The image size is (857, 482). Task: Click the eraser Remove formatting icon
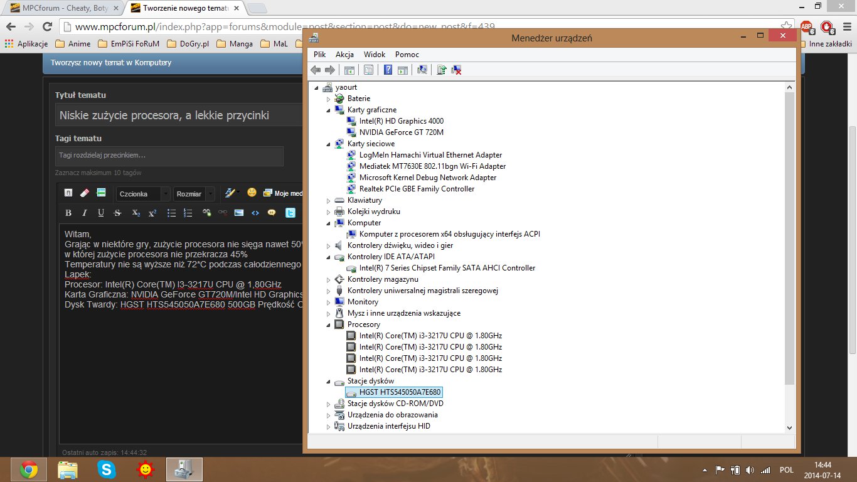coord(85,193)
